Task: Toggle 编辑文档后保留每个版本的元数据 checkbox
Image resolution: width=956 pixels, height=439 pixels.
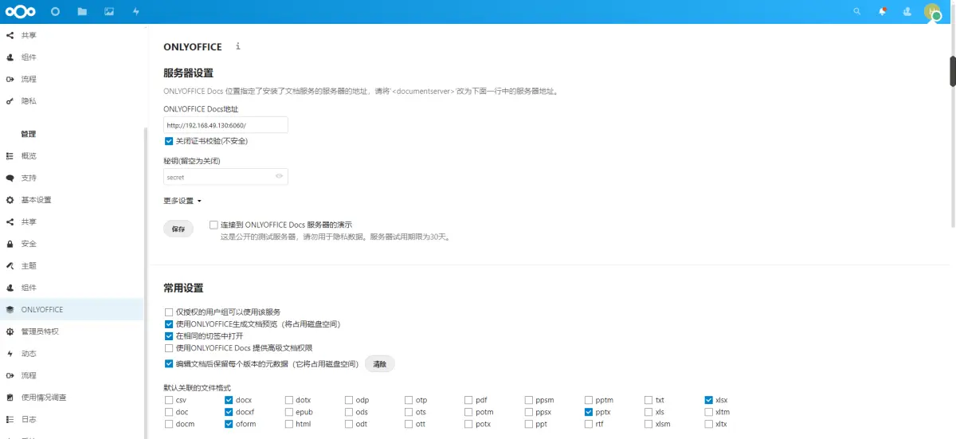Action: click(x=169, y=363)
